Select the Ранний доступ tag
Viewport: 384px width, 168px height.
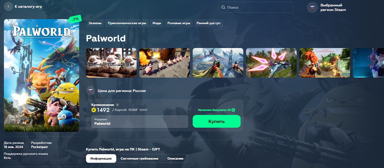(208, 23)
